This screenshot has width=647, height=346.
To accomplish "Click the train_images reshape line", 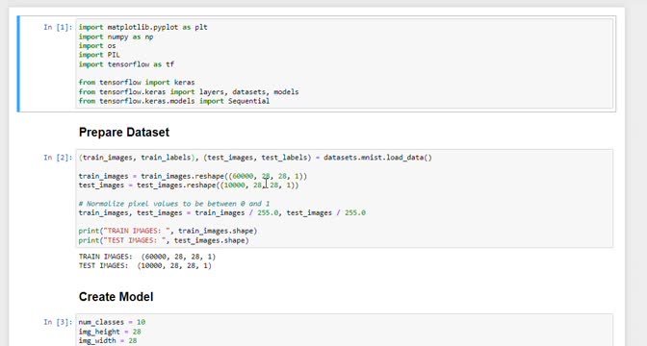I will point(193,176).
